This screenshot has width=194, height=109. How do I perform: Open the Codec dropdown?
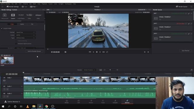tap(25, 35)
